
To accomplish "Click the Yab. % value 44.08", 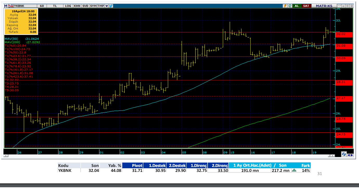I will pos(116,171).
